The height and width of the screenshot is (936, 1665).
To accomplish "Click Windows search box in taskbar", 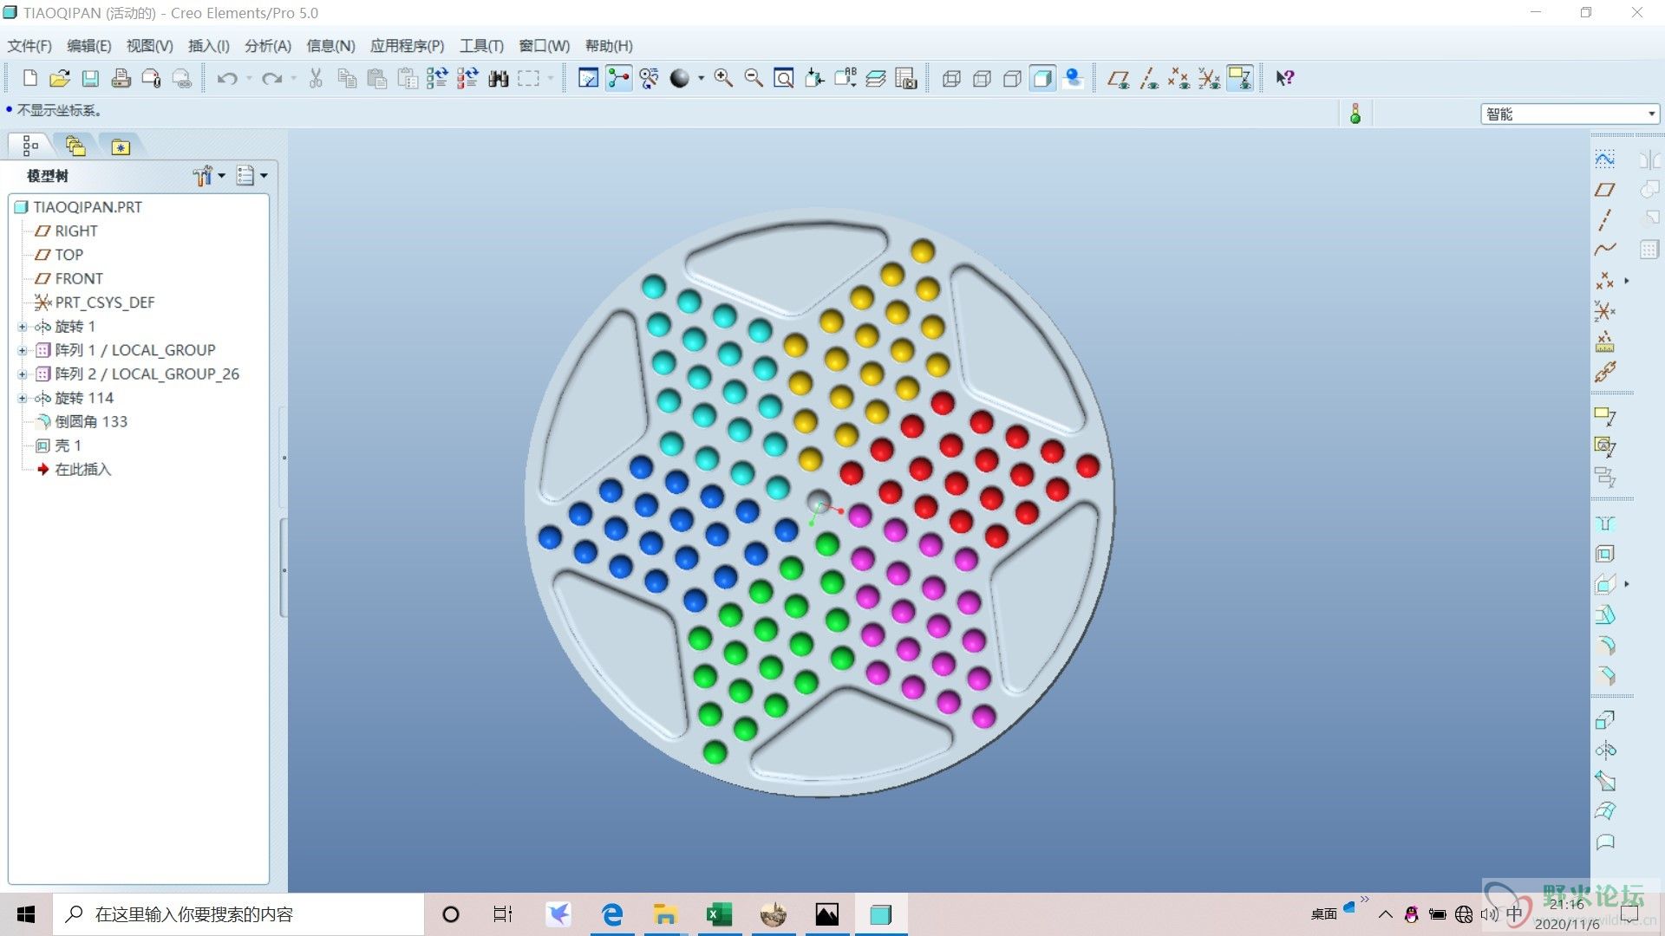I will [238, 914].
